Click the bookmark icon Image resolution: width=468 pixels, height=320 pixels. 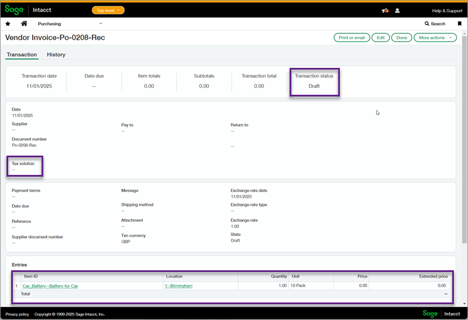(459, 24)
